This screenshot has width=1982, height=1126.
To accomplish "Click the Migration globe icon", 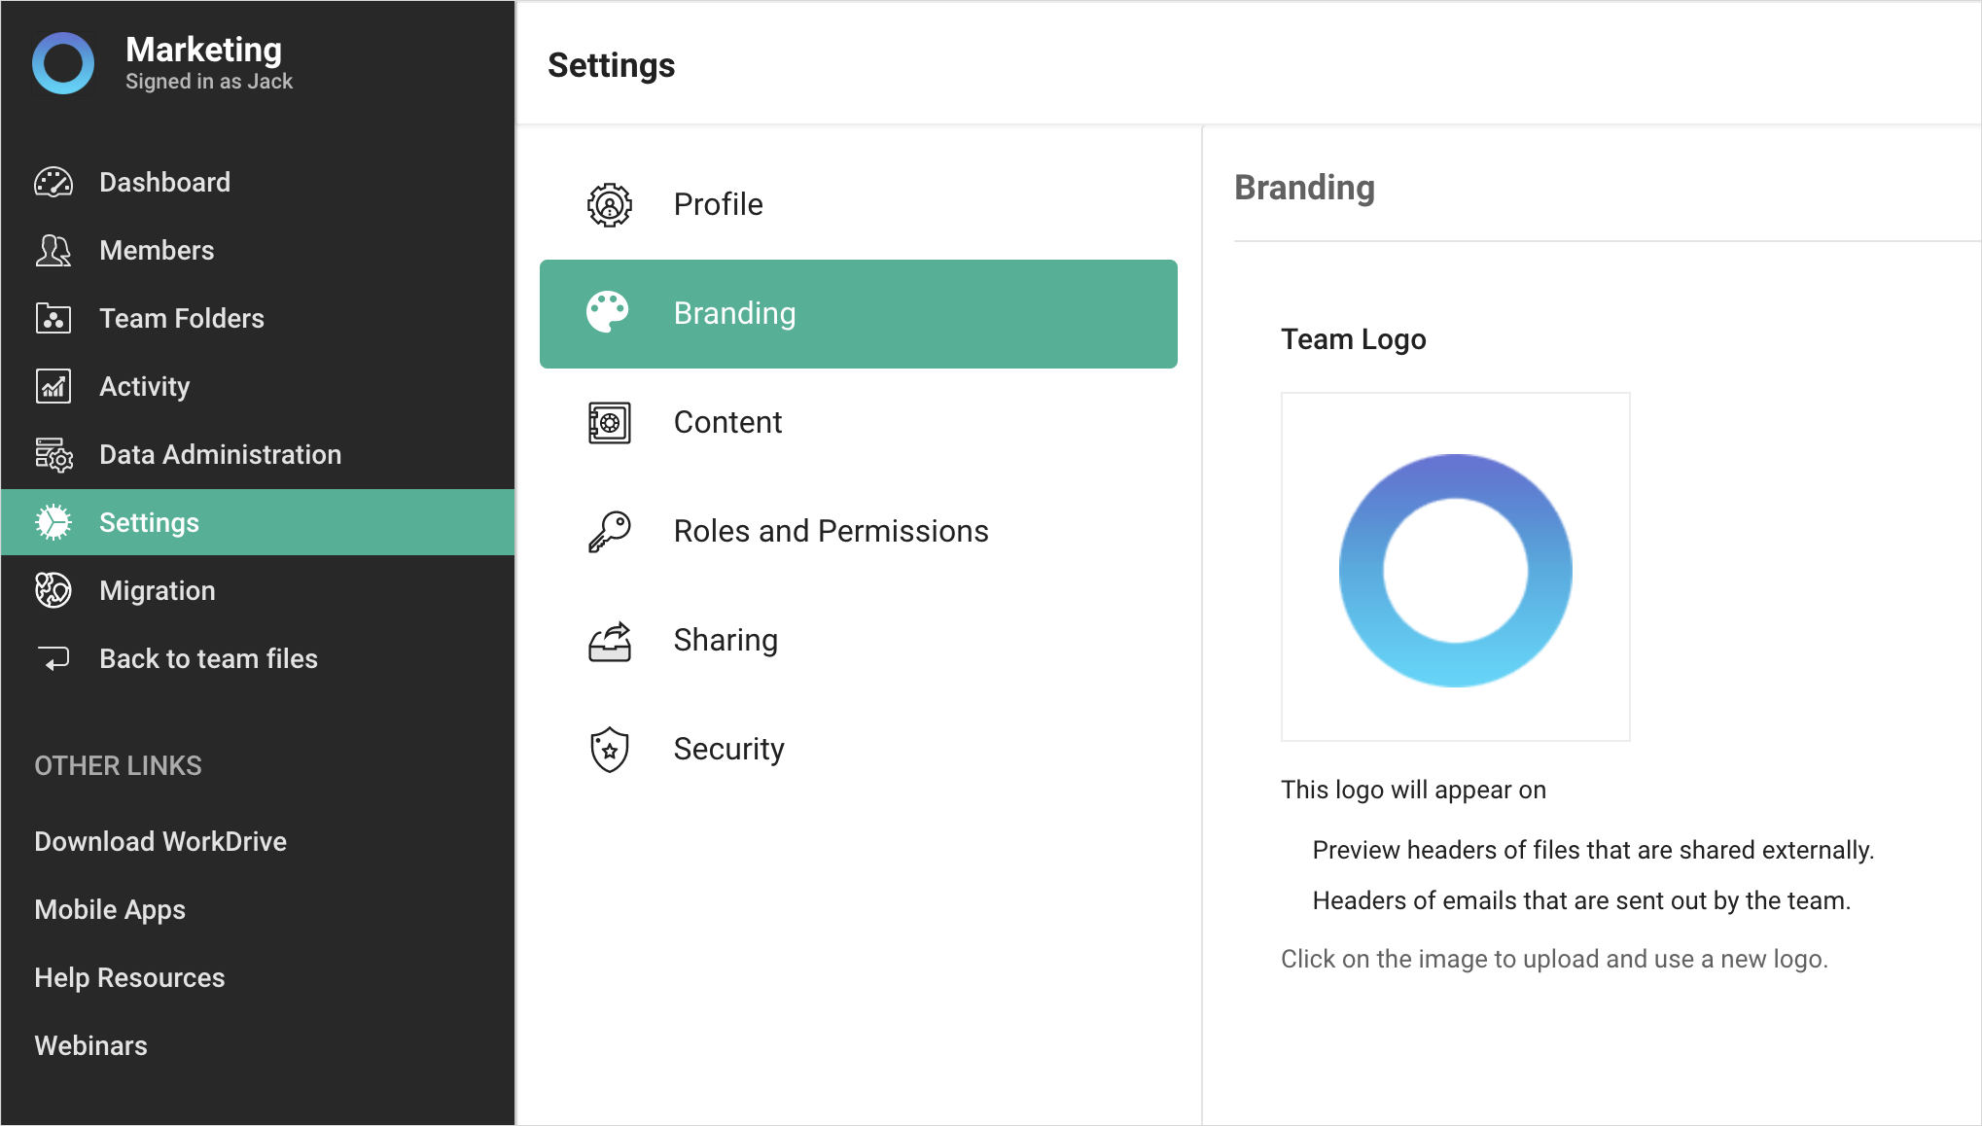I will coord(53,591).
